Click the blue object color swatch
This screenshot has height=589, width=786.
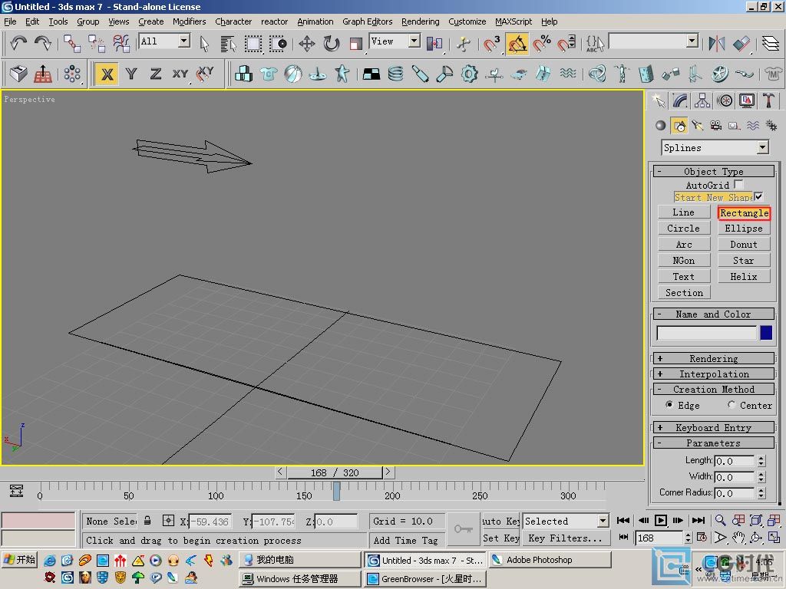point(766,333)
